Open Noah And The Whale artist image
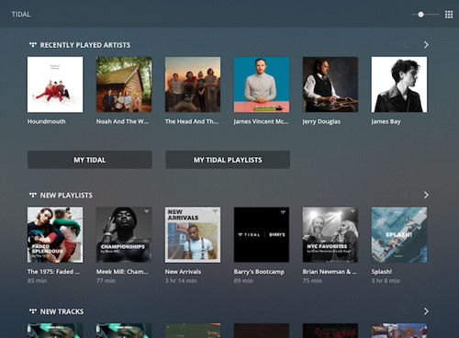The image size is (459, 338). coord(124,84)
